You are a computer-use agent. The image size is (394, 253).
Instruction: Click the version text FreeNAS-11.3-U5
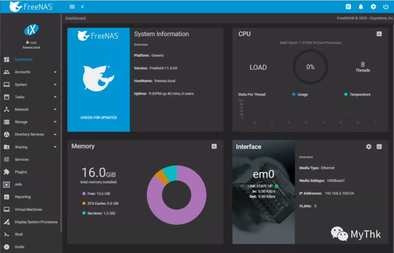(163, 68)
